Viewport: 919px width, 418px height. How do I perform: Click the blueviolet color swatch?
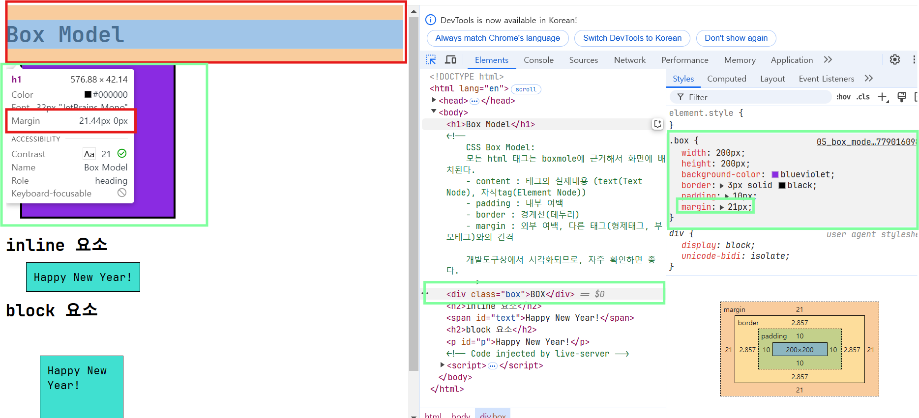775,174
